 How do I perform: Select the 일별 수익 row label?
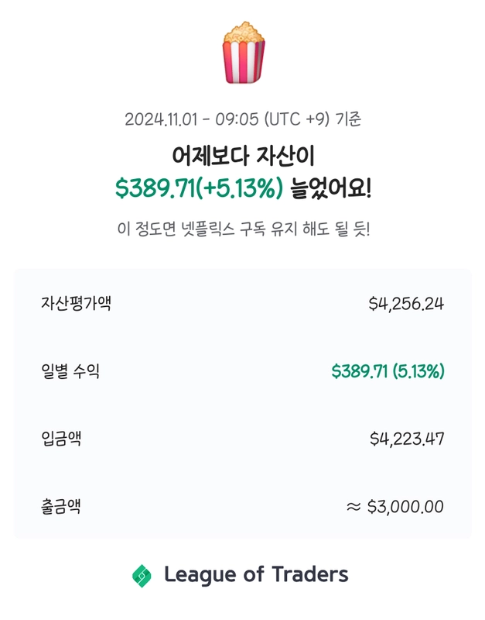click(x=70, y=371)
